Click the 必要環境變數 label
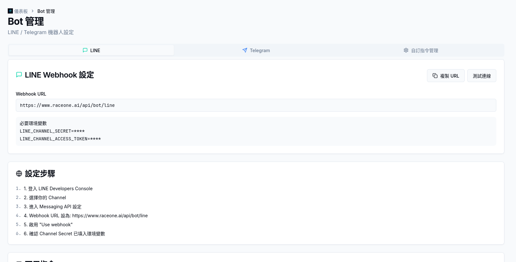The width and height of the screenshot is (516, 262). (33, 123)
